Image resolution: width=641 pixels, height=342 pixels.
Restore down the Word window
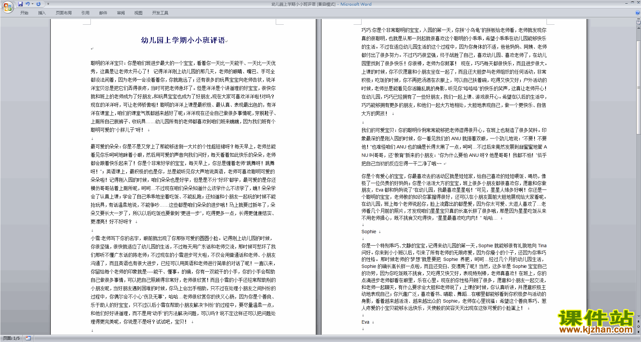[x=632, y=3]
